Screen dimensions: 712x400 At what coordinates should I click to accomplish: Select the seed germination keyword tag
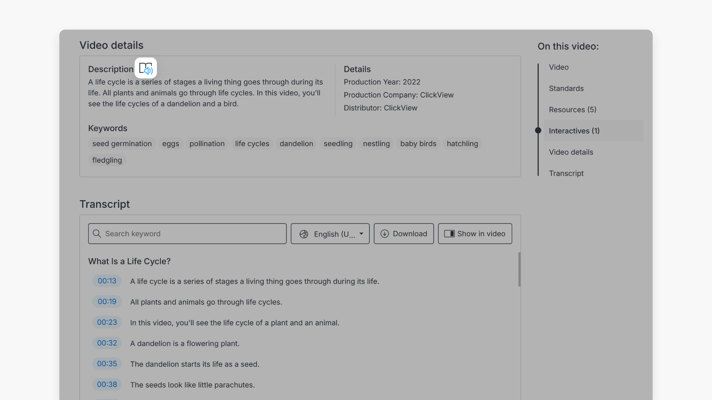point(122,144)
